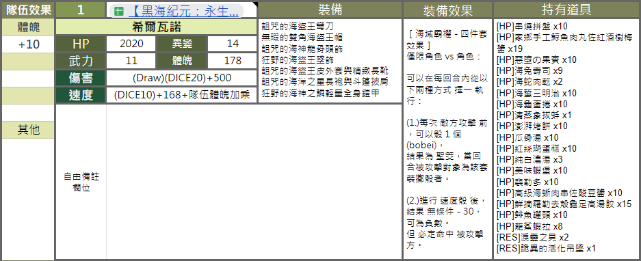Click the green Sheets icon in link chip

pos(119,11)
